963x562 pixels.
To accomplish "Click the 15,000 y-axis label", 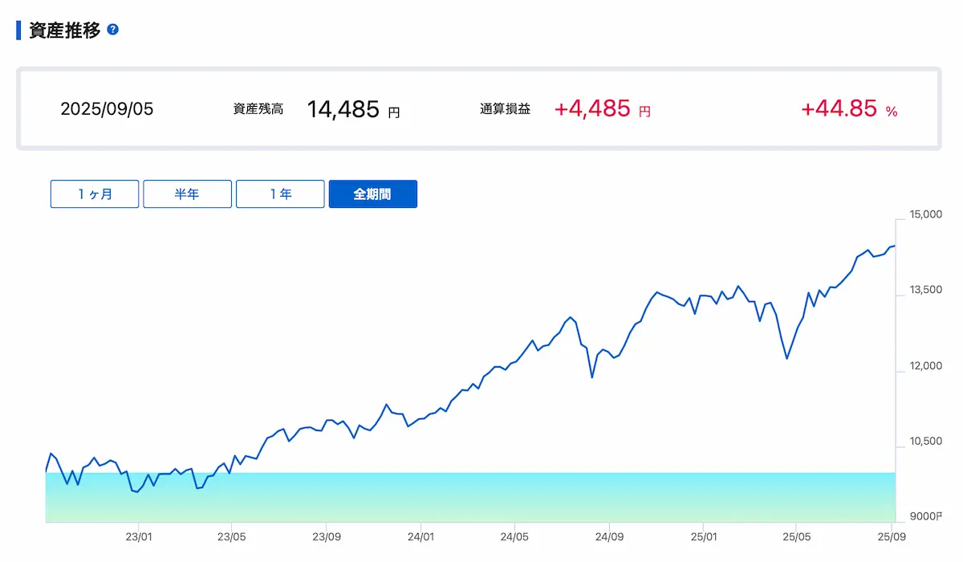I will pyautogui.click(x=925, y=214).
